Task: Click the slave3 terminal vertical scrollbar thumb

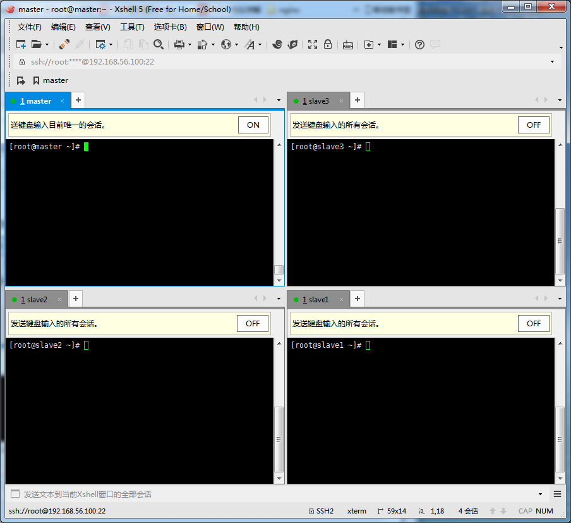Action: click(x=560, y=241)
